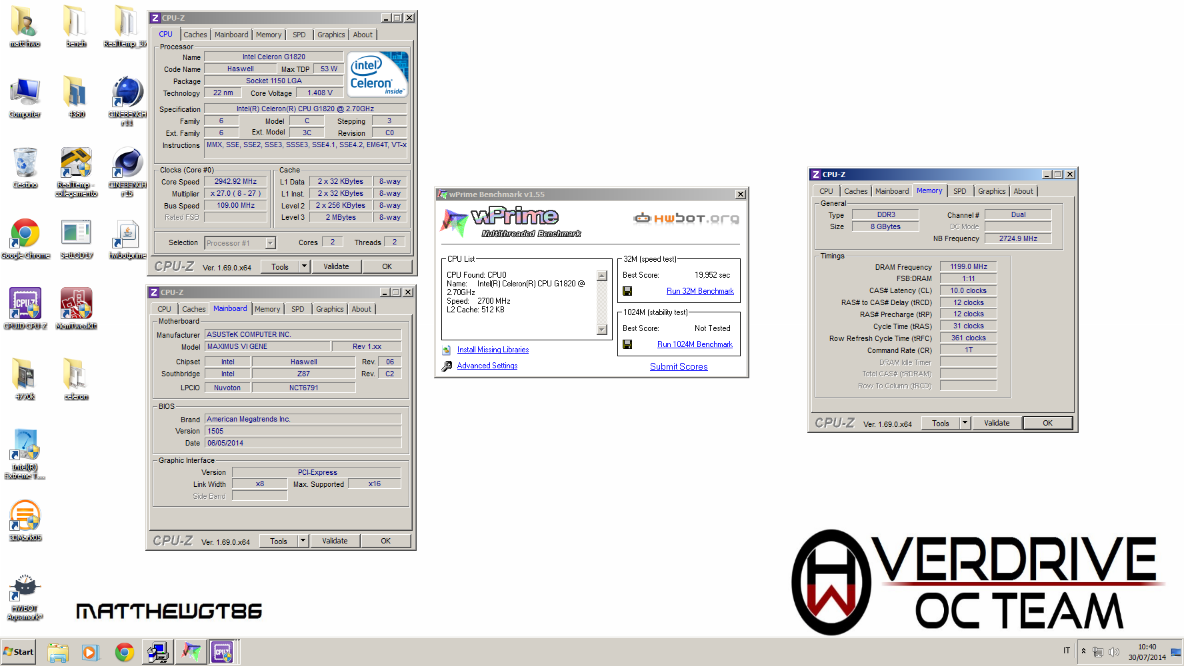Launch RealTemp collegamento shortcut
The image size is (1184, 666).
tap(76, 172)
